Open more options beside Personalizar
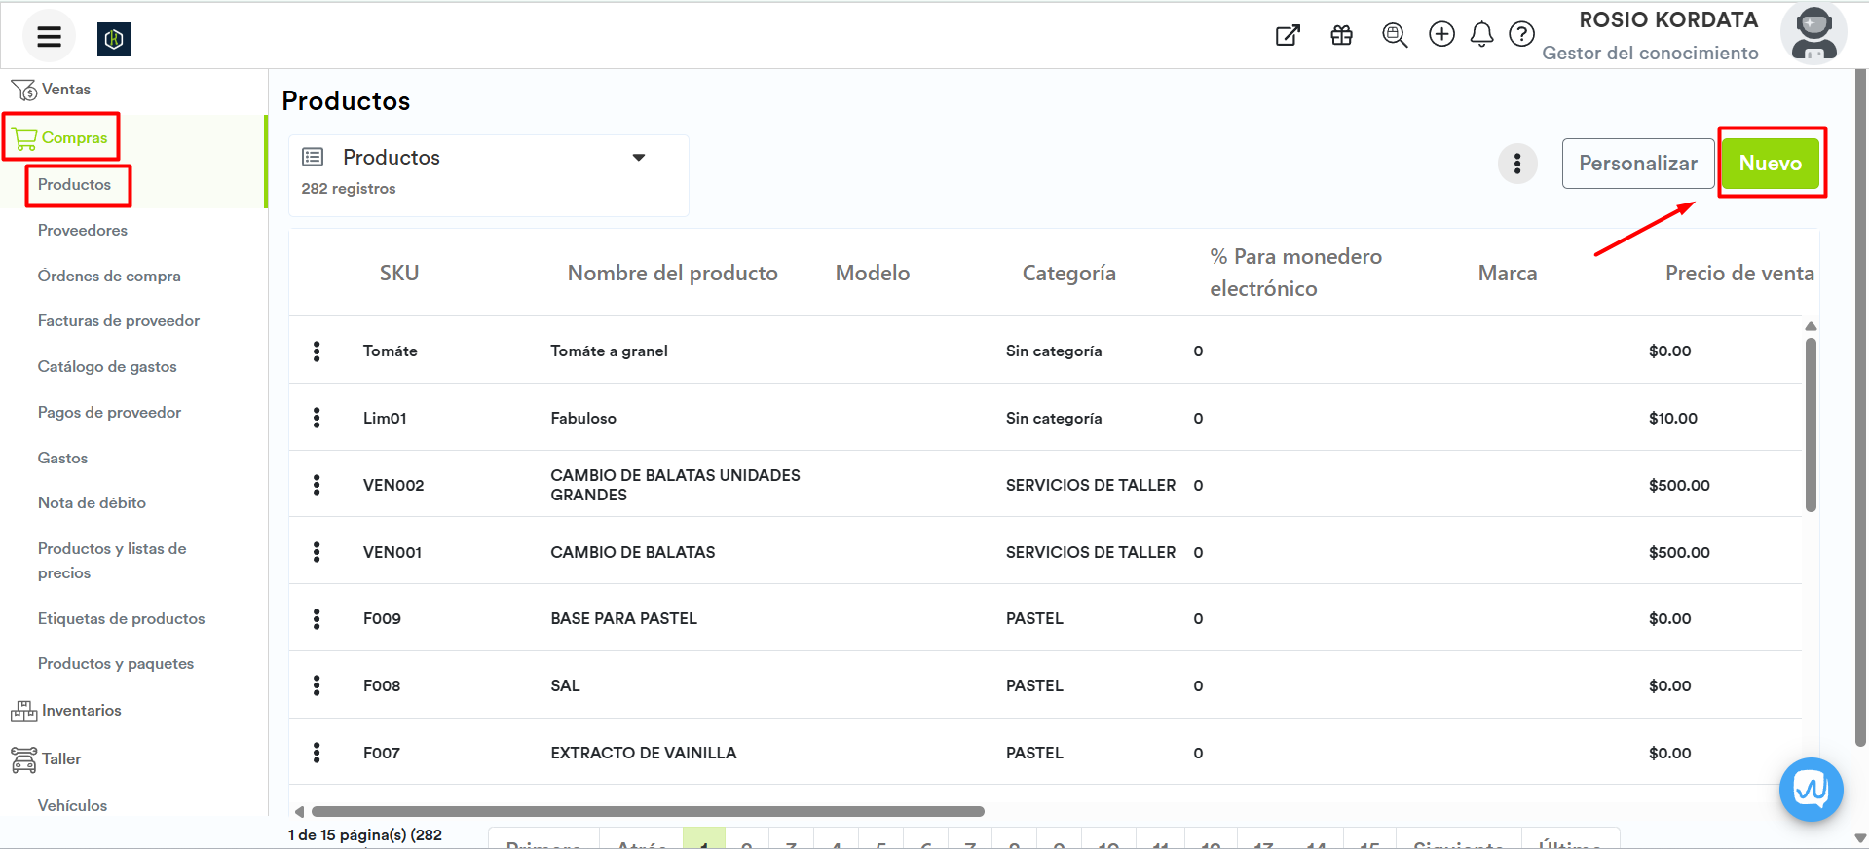Image resolution: width=1869 pixels, height=849 pixels. tap(1516, 164)
